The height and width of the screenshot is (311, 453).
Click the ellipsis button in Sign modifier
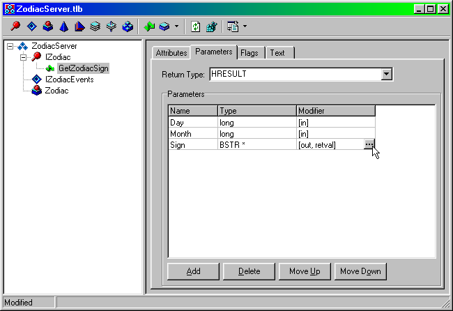pyautogui.click(x=369, y=144)
